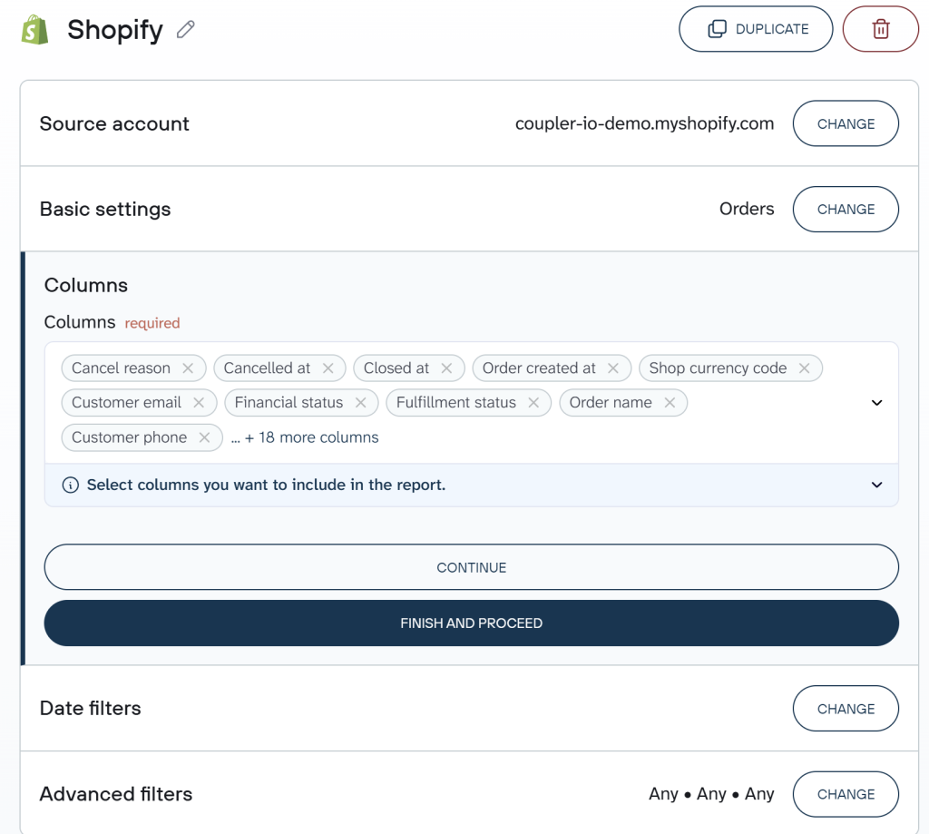Image resolution: width=929 pixels, height=834 pixels.
Task: Remove the Shop currency code column chip
Action: 804,368
